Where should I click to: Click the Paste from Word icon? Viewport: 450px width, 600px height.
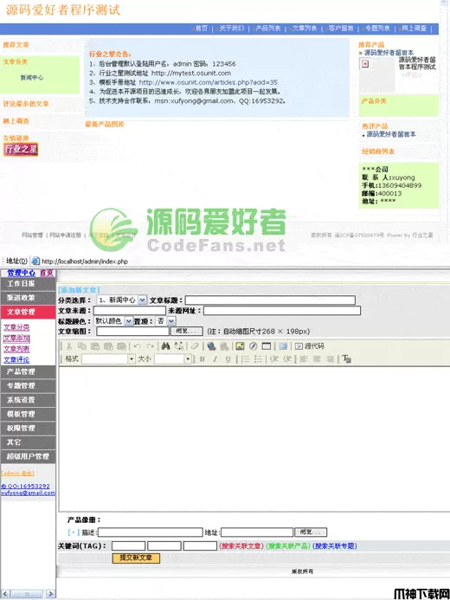121,346
